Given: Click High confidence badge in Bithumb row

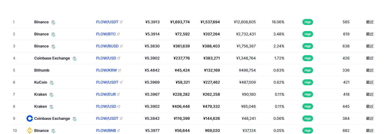Looking at the screenshot, I should coord(308,70).
